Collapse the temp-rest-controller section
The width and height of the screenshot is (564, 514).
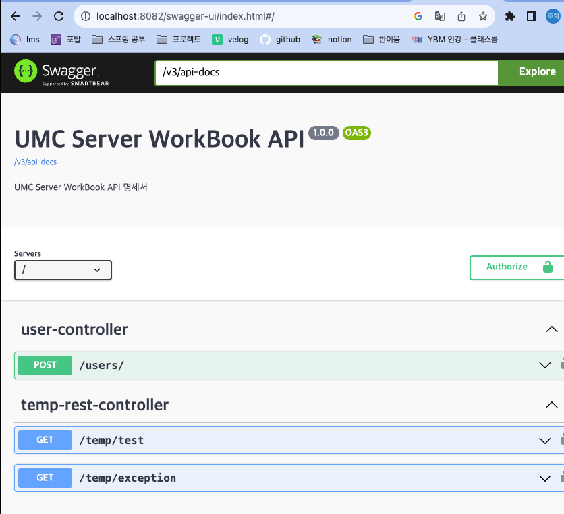pyautogui.click(x=551, y=405)
